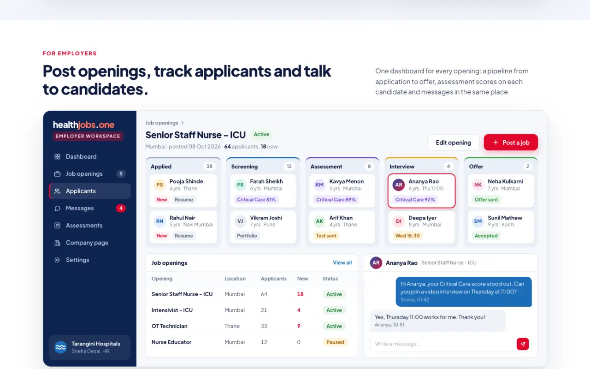Click the View all link
The image size is (590, 369).
342,263
